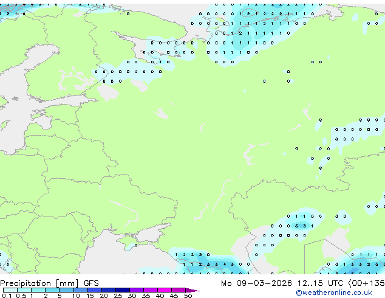
Task: Select the 35–40 mm legend swatch
Action: (151, 290)
